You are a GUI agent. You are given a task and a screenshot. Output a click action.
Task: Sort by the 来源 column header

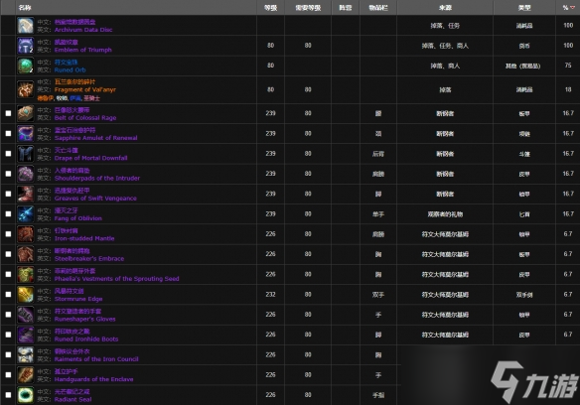pos(445,7)
